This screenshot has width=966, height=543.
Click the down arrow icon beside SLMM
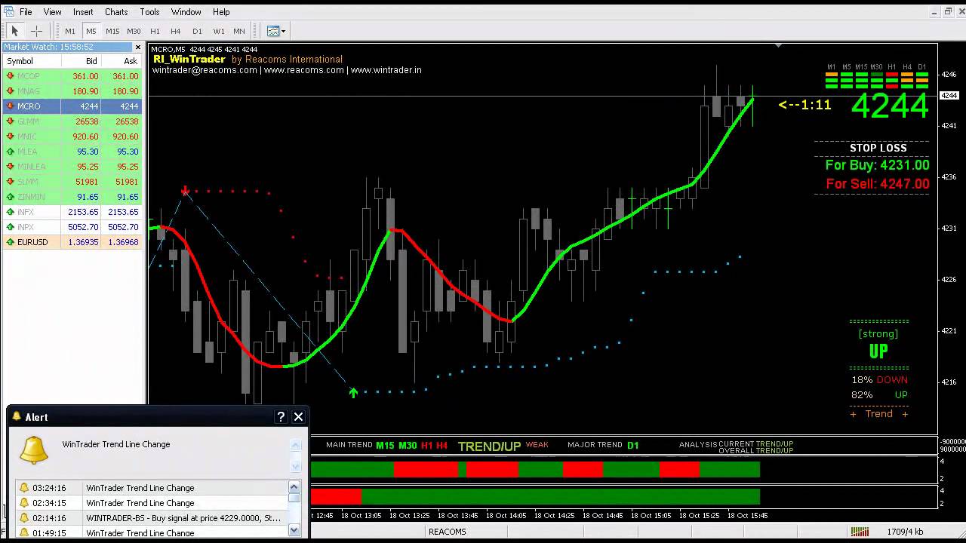click(10, 182)
